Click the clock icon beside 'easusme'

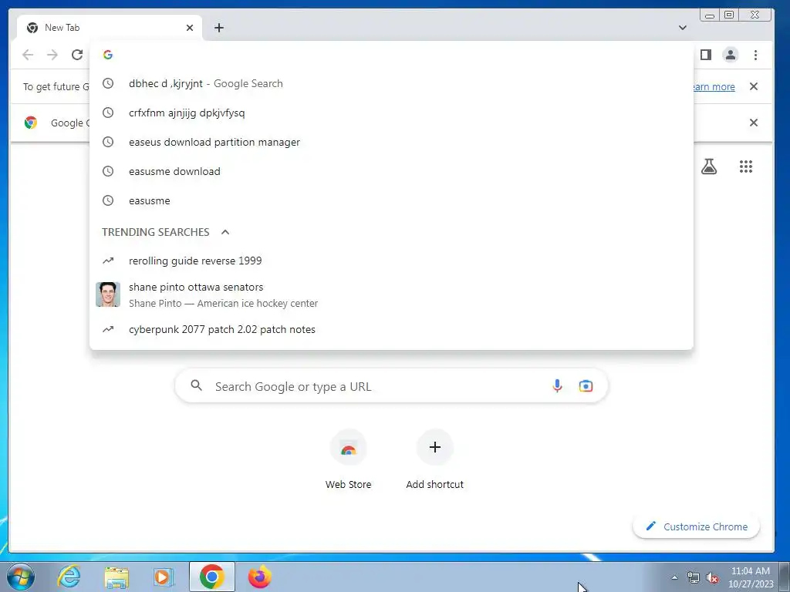coord(108,200)
